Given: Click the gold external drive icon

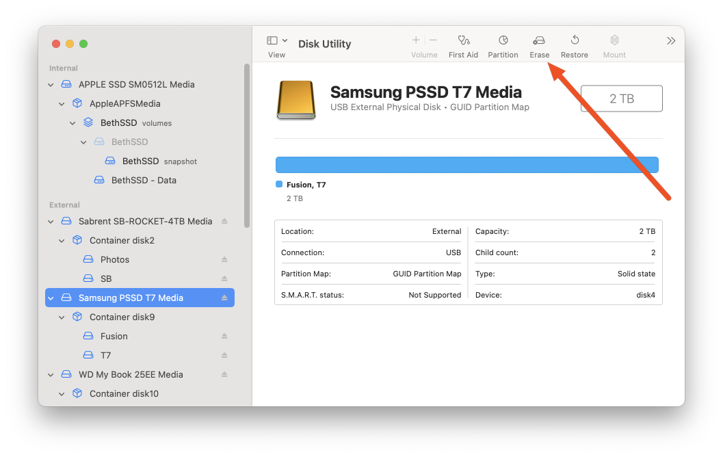Looking at the screenshot, I should point(296,100).
